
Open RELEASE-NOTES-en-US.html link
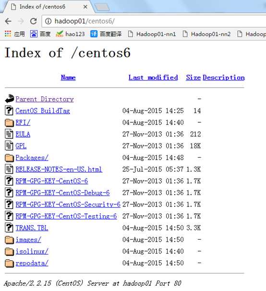click(59, 169)
